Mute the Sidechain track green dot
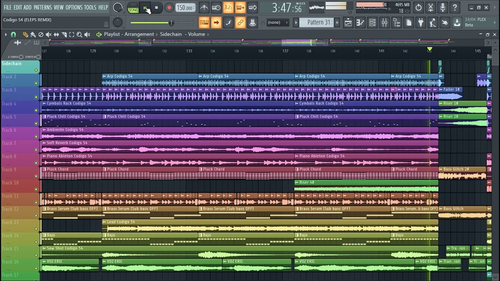The height and width of the screenshot is (281, 500). [x=36, y=70]
